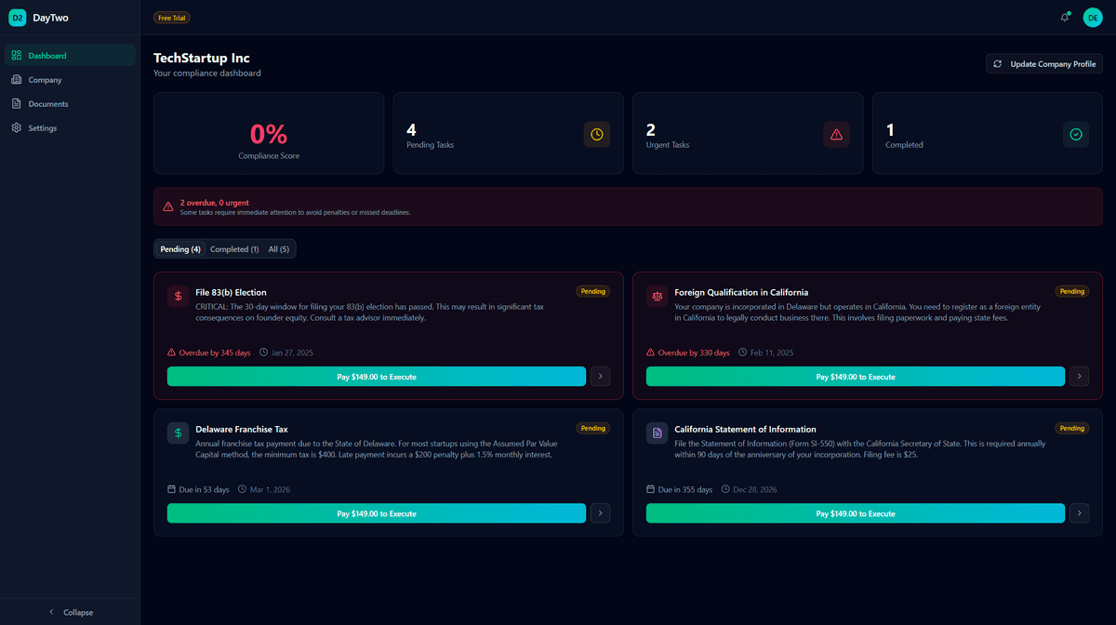Click Update Company Profile
Image resolution: width=1116 pixels, height=625 pixels.
(1043, 63)
